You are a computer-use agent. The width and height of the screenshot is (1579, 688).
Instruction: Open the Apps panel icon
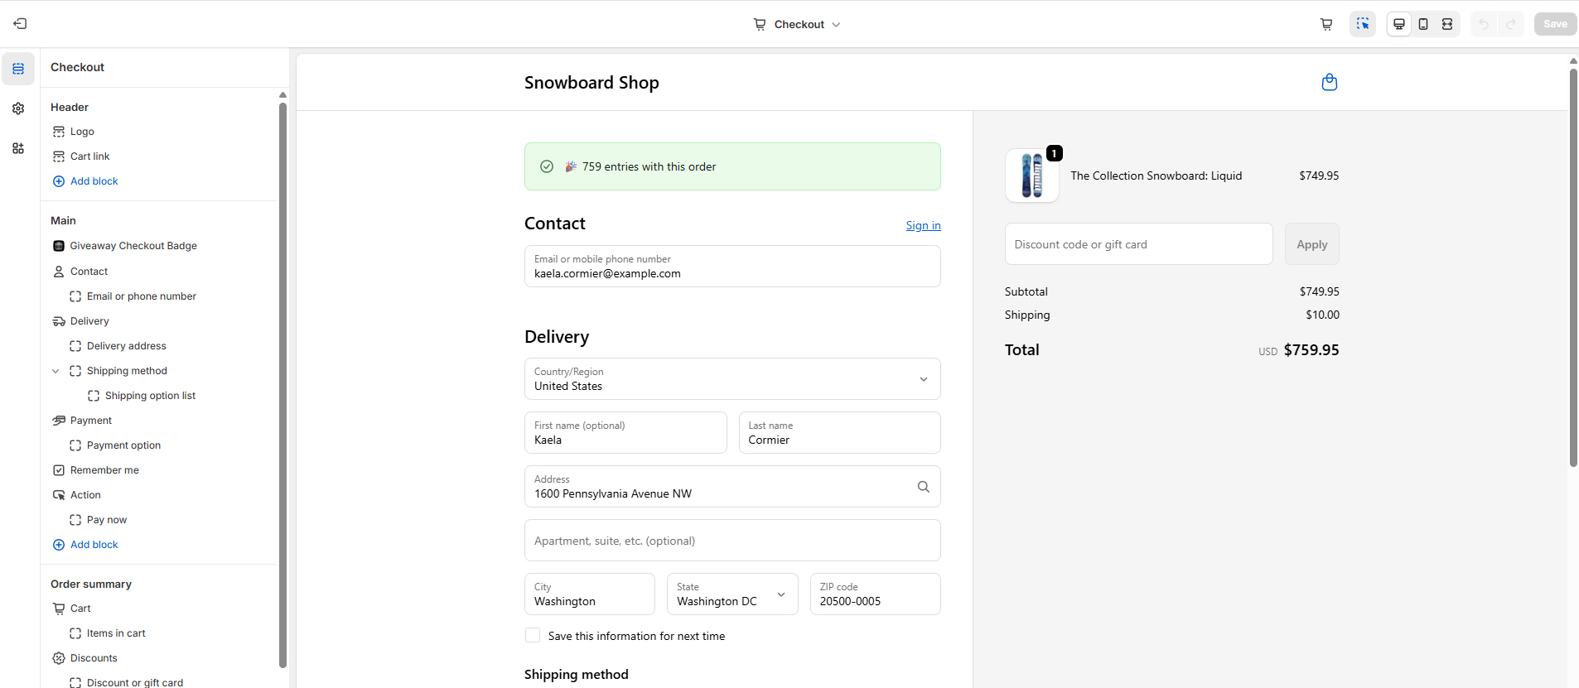coord(18,148)
